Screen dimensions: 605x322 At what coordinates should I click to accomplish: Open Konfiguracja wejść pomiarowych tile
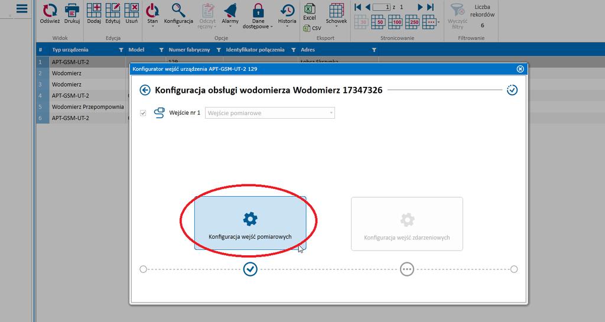pos(250,223)
